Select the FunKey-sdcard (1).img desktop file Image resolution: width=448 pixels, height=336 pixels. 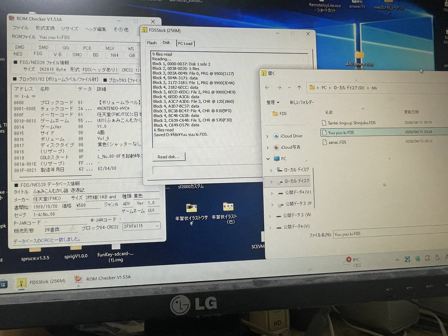(x=115, y=254)
